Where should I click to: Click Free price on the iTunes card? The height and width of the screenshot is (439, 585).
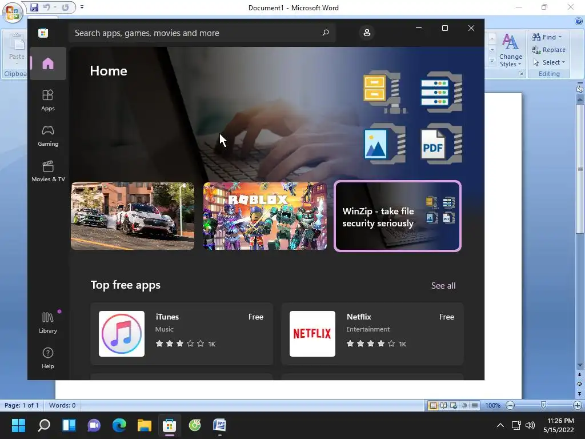click(x=256, y=317)
